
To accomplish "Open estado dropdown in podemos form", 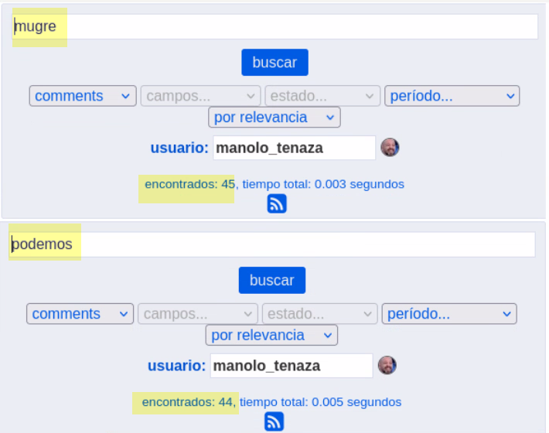I will click(x=319, y=314).
